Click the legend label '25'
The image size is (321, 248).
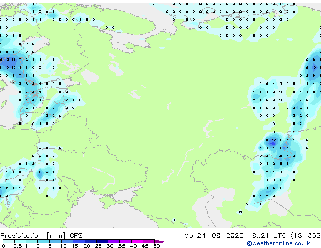(98, 246)
